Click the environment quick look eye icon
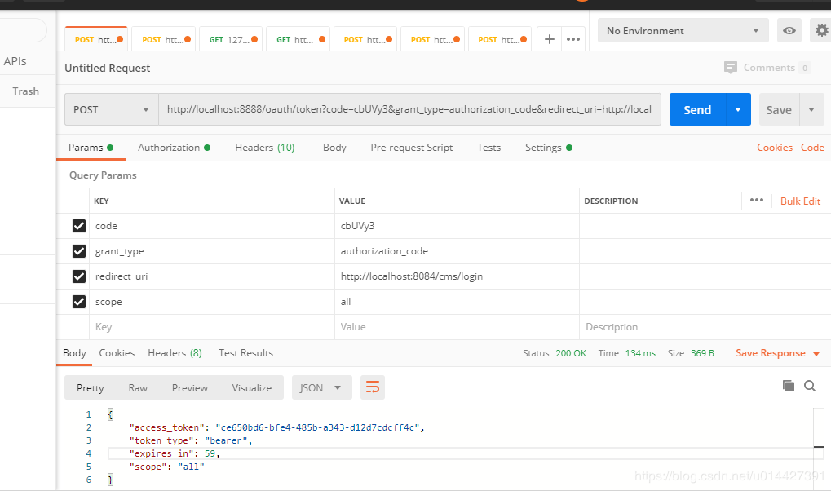 point(789,31)
